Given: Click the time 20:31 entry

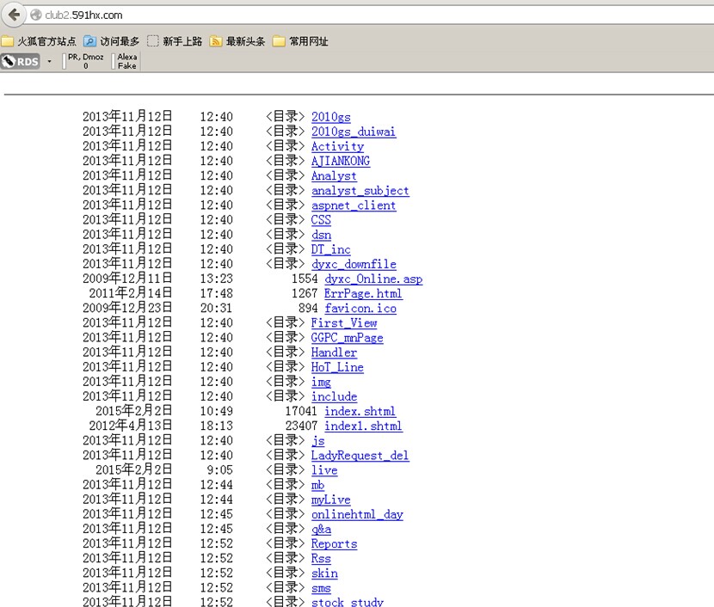Looking at the screenshot, I should tap(216, 308).
